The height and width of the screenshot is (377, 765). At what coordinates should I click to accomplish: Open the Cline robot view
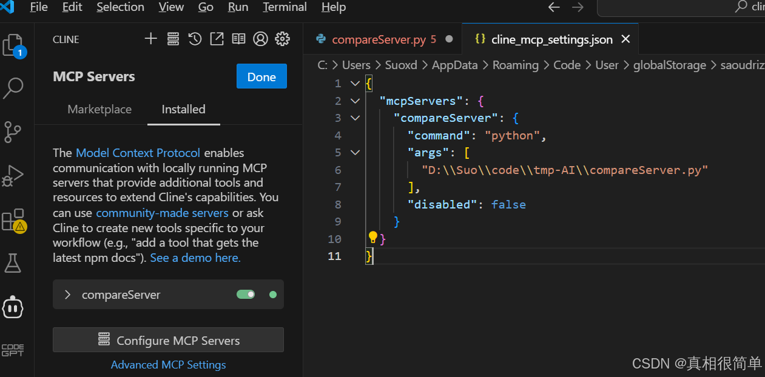click(13, 307)
